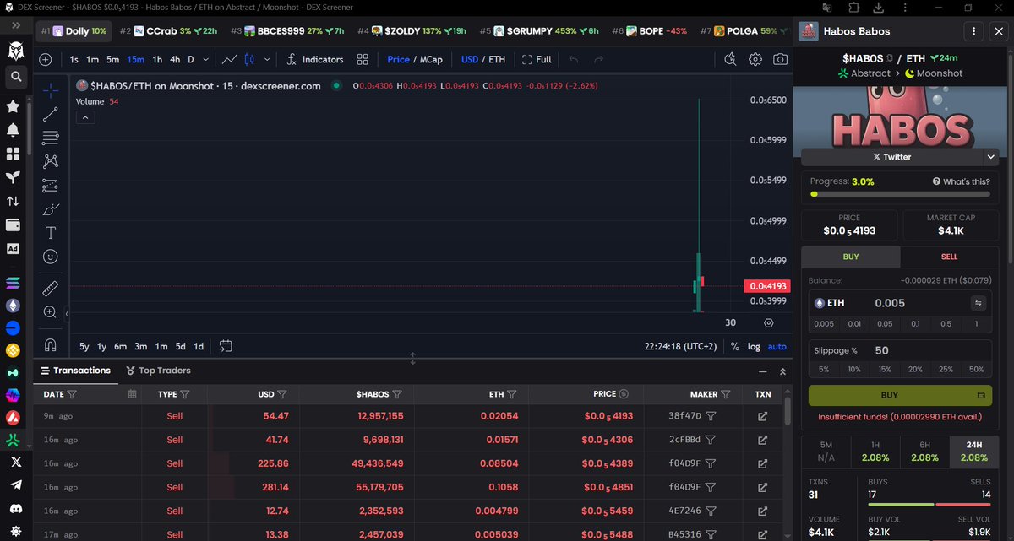The height and width of the screenshot is (541, 1014).
Task: Open Full screen chart mode
Action: (x=537, y=60)
